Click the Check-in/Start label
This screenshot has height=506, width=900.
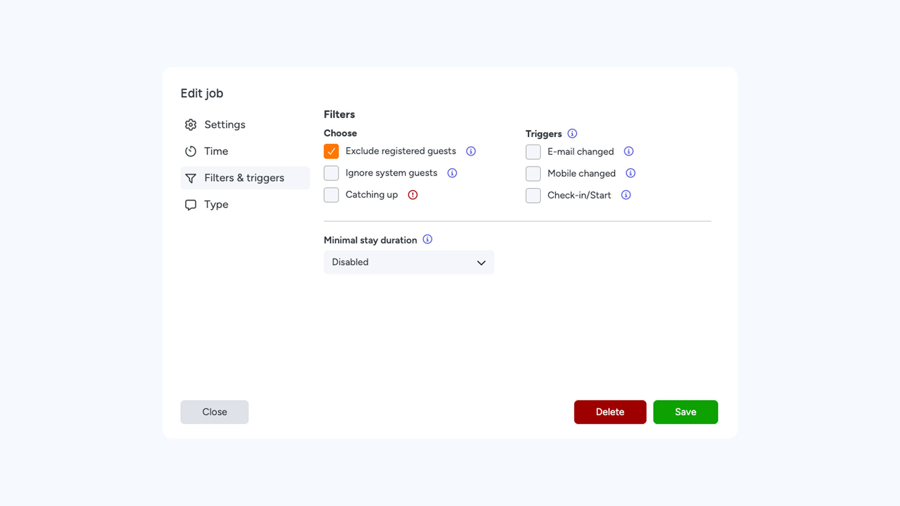click(579, 195)
